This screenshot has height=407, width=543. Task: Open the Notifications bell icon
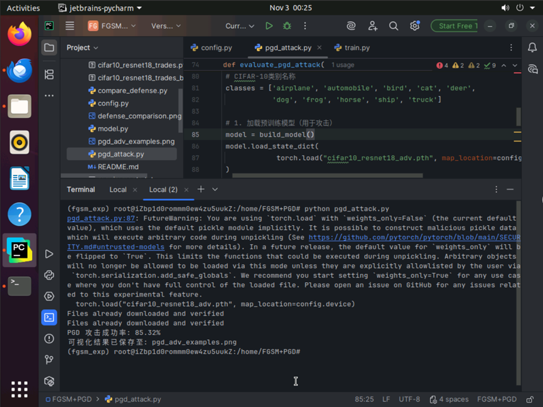pos(532,48)
